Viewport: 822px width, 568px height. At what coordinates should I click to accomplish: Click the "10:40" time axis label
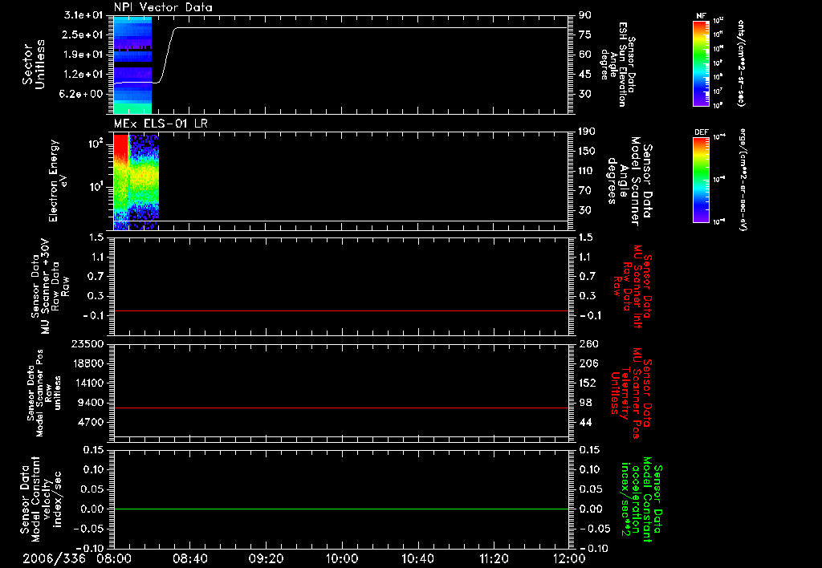point(417,558)
